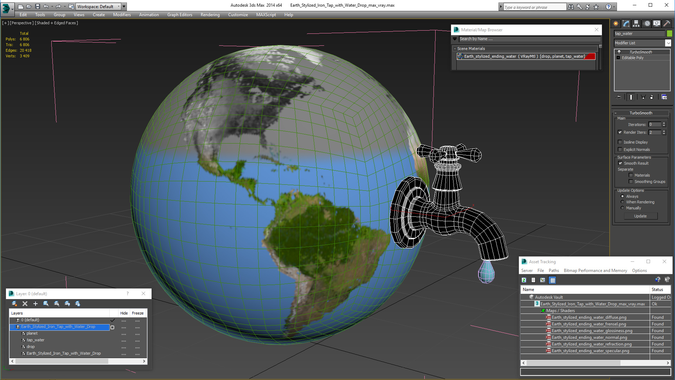Remove modifier from the stack icon

click(652, 97)
